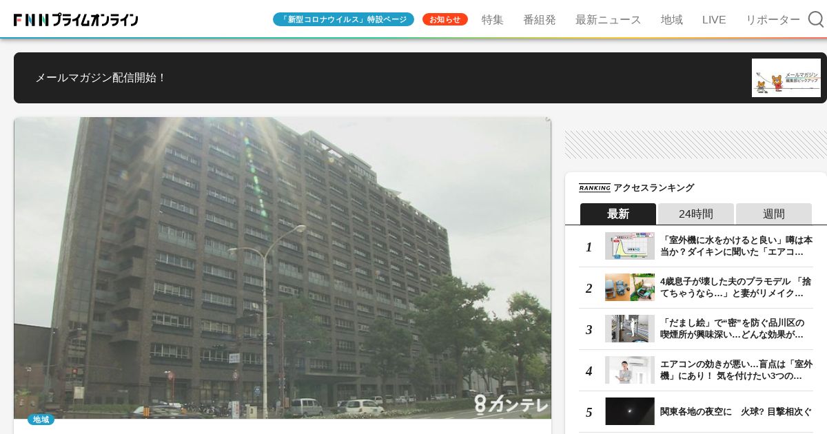Screen dimensions: 827x434
Task: Switch to the 週間 ranking tab
Action: (x=774, y=214)
